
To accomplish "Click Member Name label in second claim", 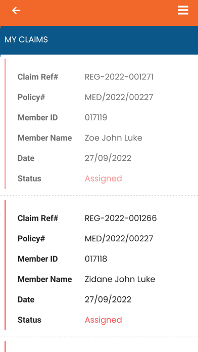I will click(x=45, y=279).
